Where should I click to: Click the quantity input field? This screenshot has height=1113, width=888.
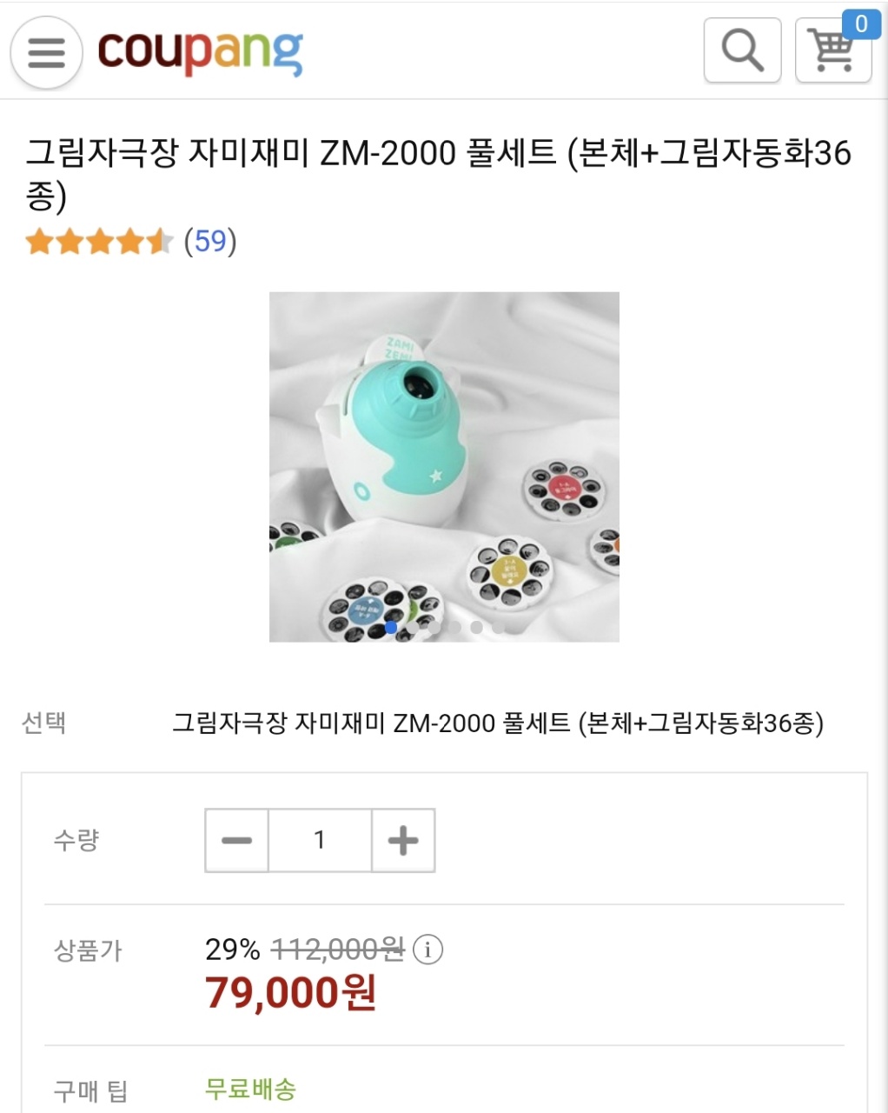click(x=320, y=840)
